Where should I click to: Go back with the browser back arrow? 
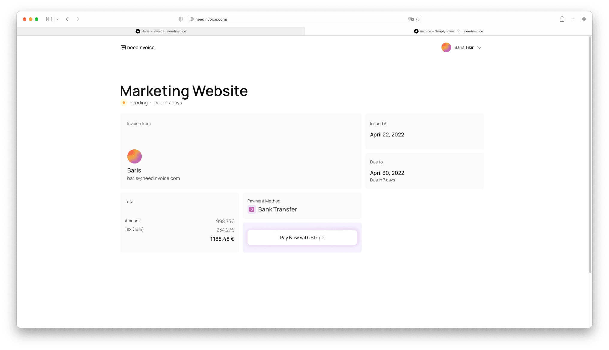67,19
